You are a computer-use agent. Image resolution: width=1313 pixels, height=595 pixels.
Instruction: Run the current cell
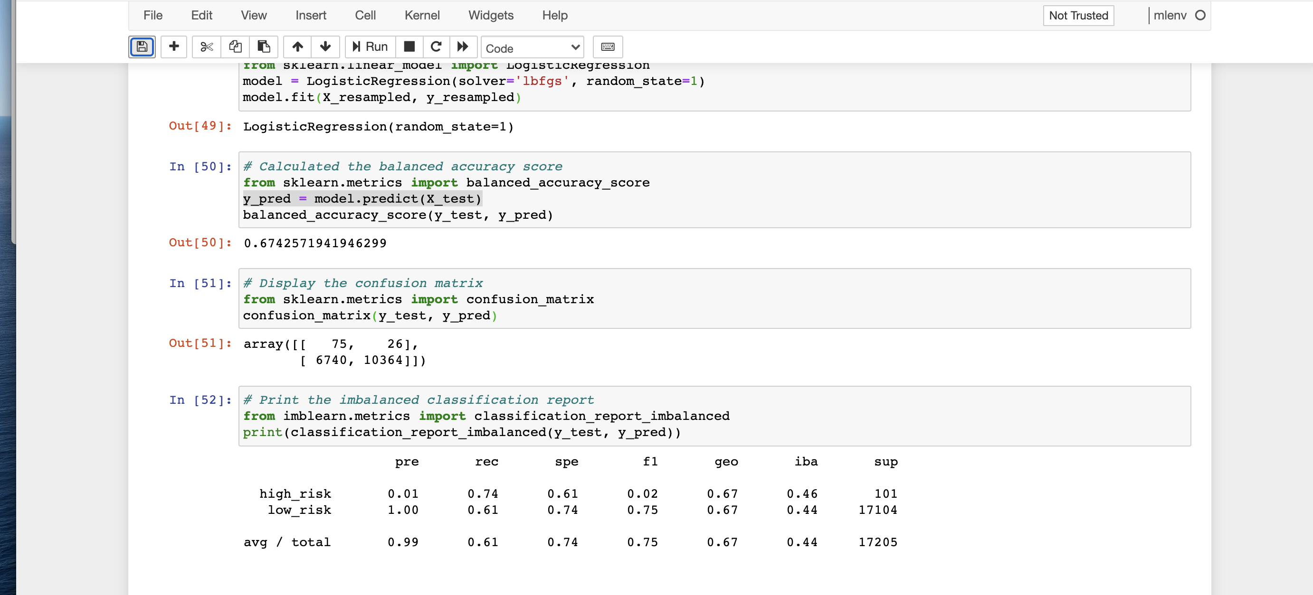tap(371, 47)
